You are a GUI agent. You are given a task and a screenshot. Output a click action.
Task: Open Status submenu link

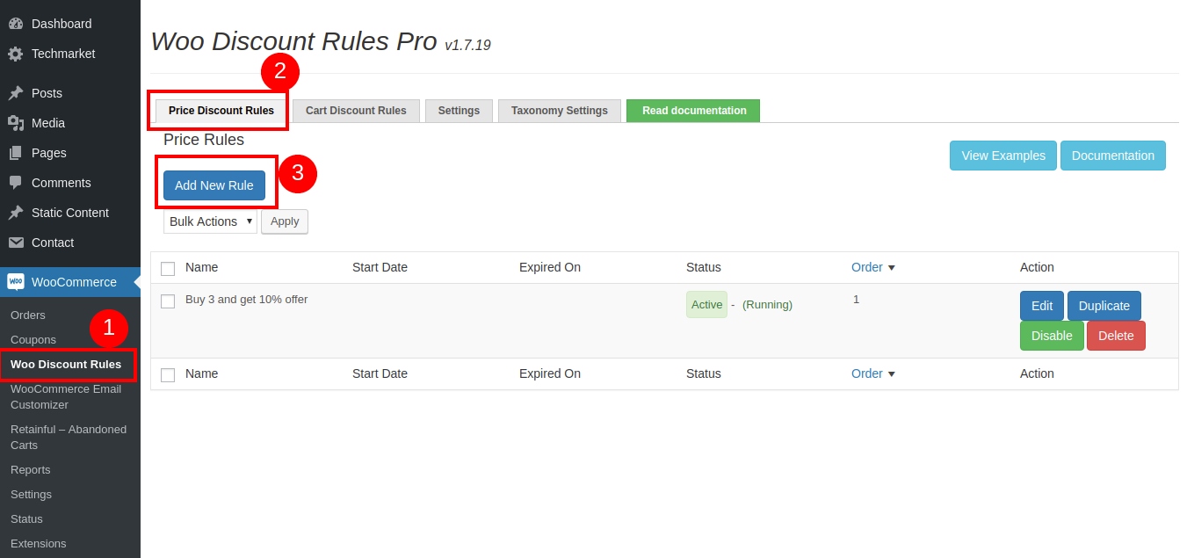[x=26, y=518]
